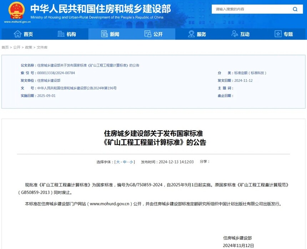Set font size to 大

118,162
